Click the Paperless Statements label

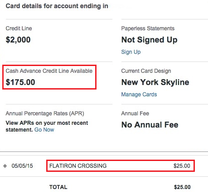[x=148, y=28]
